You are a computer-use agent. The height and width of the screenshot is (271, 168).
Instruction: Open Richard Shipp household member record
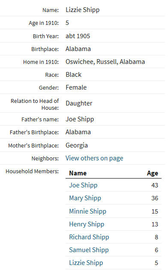89,237
